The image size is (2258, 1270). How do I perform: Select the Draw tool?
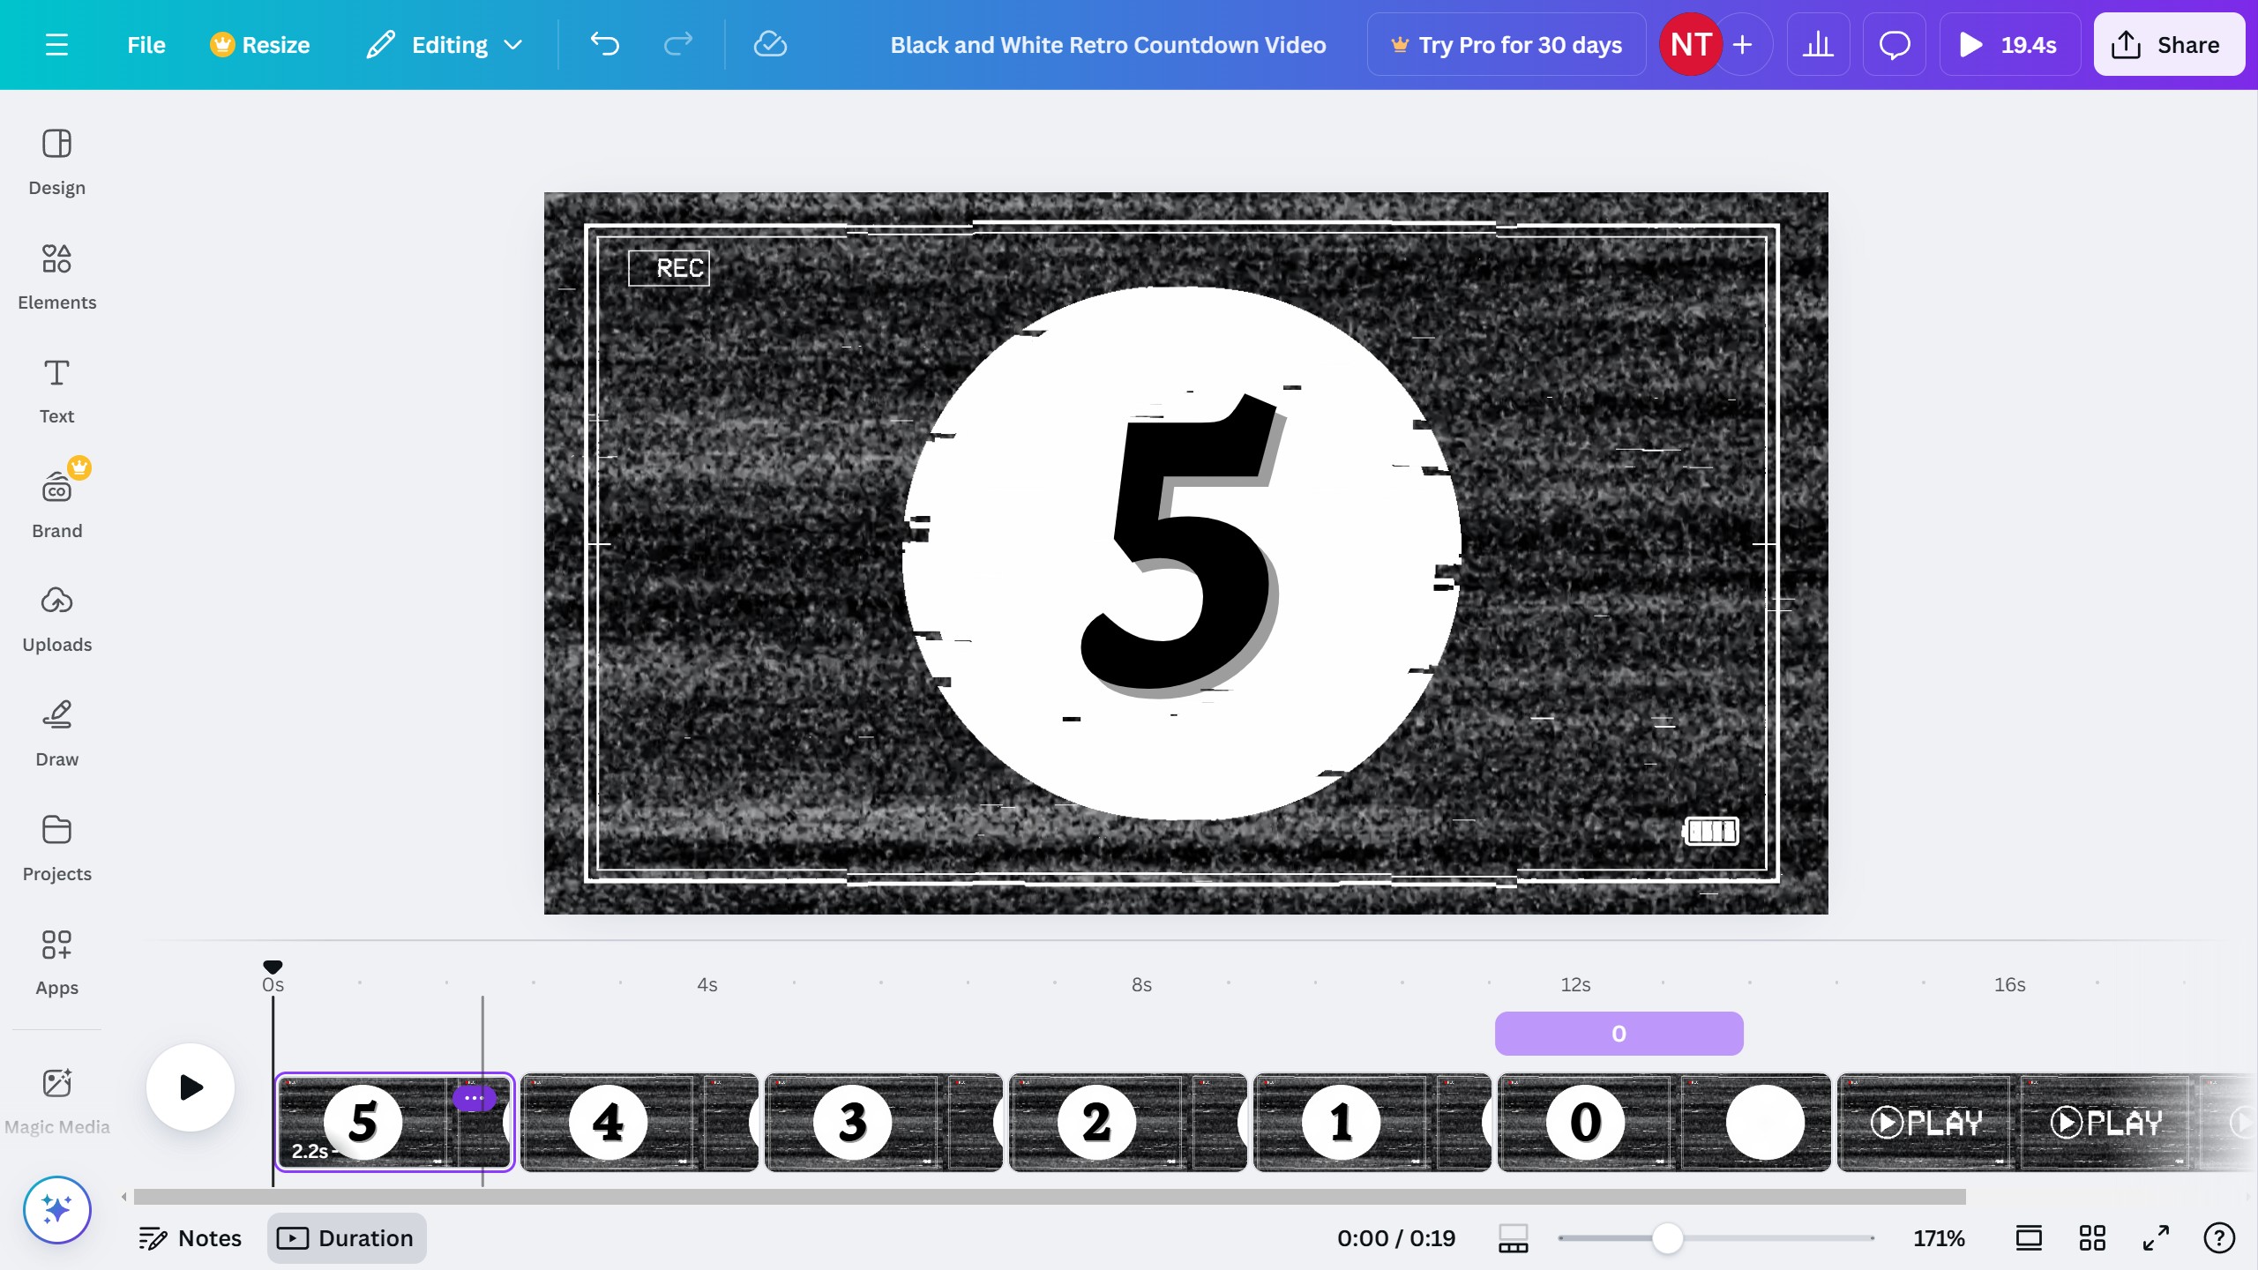click(x=56, y=733)
